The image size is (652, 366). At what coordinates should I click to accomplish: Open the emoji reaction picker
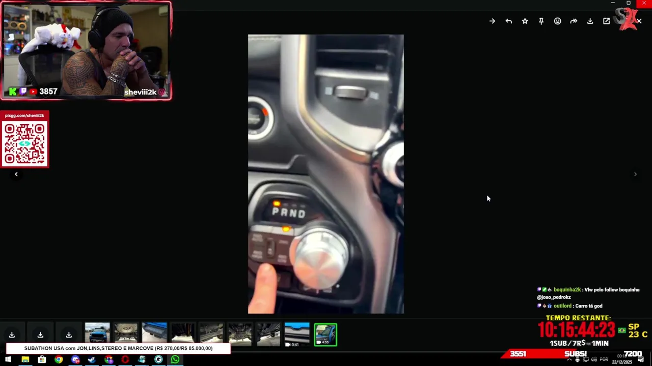(x=557, y=21)
